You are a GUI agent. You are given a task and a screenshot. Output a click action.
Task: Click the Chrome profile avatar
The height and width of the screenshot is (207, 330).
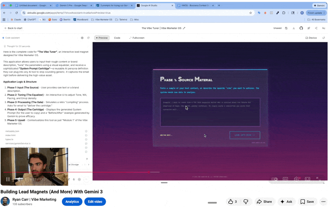[302, 13]
